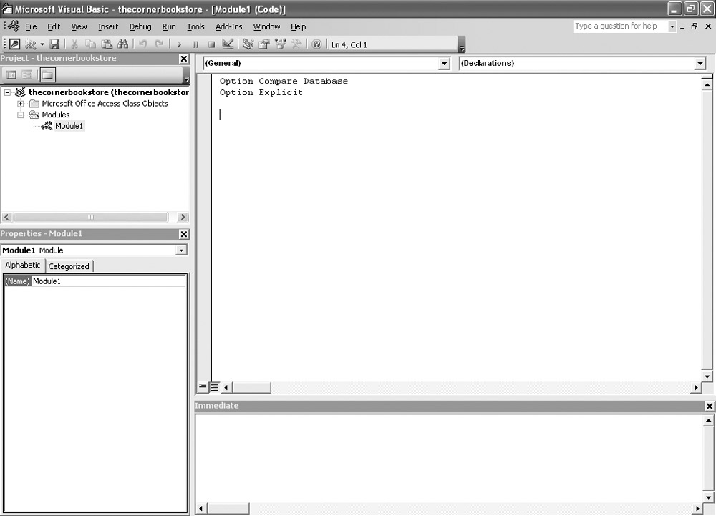
Task: Close the Immediate window pane
Action: [x=709, y=406]
